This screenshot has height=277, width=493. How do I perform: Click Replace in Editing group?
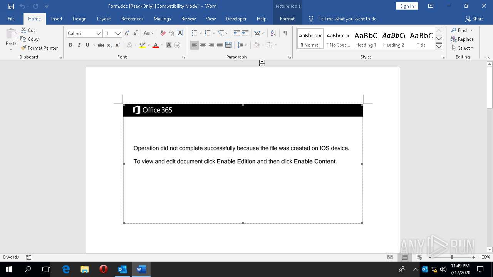pos(462,39)
